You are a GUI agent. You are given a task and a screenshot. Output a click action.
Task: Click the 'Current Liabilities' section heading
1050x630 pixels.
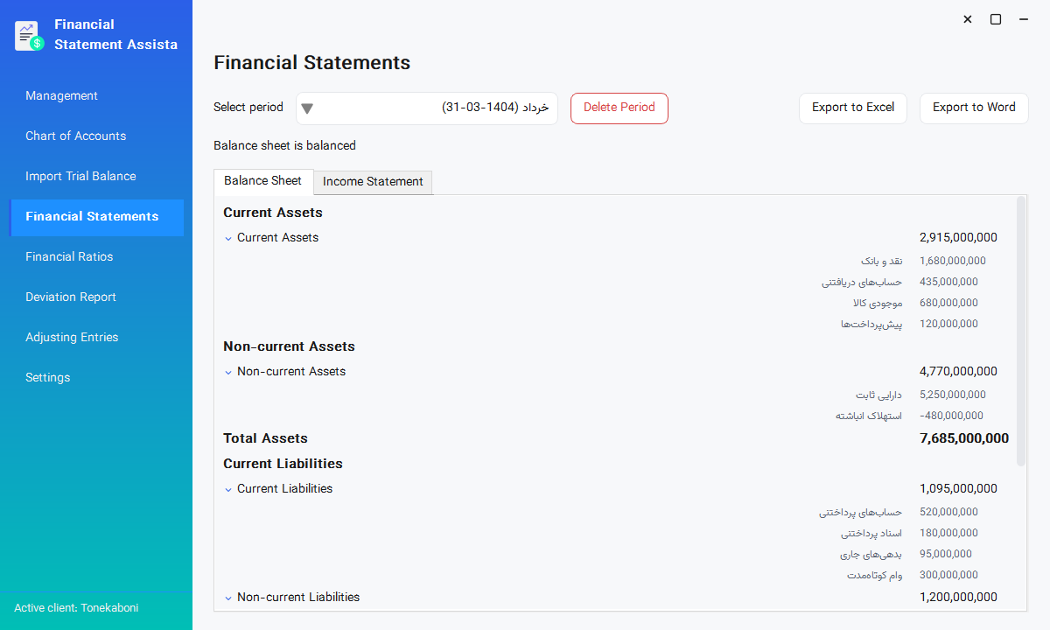coord(283,464)
